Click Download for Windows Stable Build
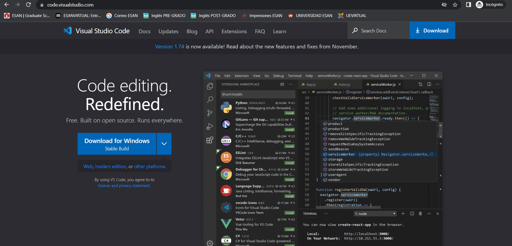The image size is (512, 246). click(117, 144)
